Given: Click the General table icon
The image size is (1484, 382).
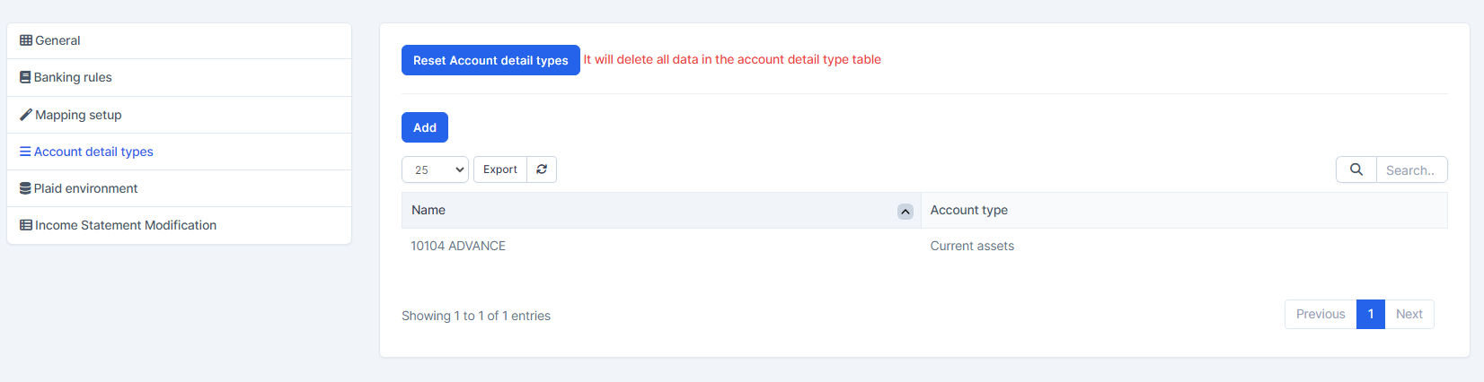Looking at the screenshot, I should coord(26,40).
